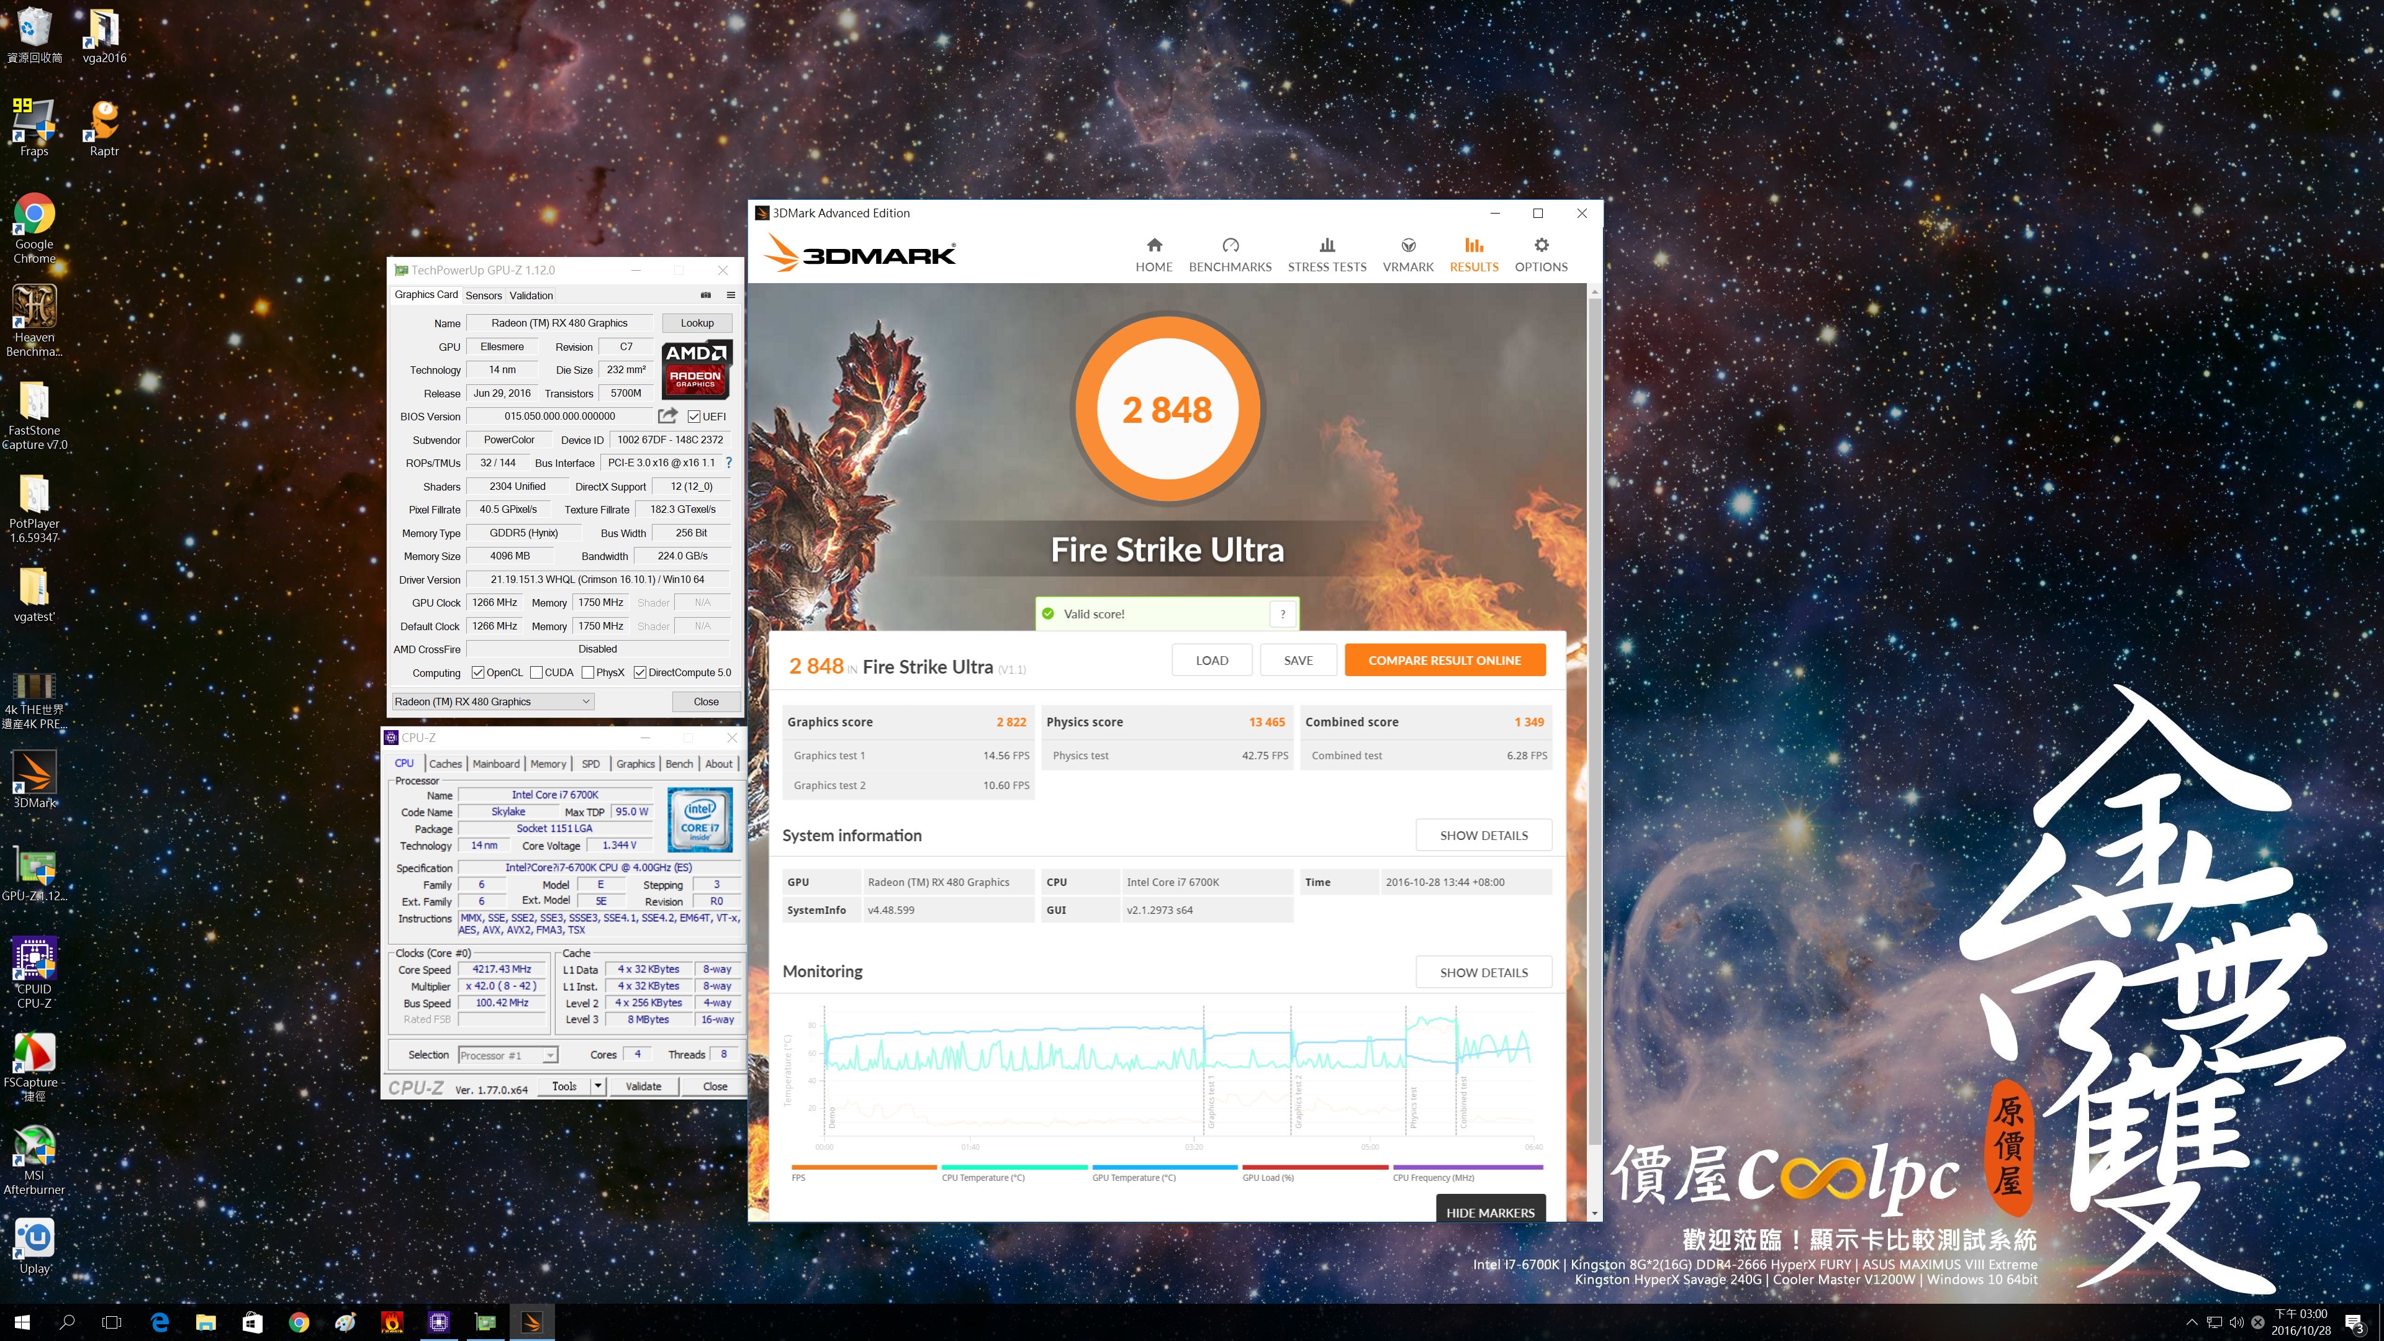This screenshot has width=2384, height=1341.
Task: Select the Heaven Benchmark desktop icon
Action: tap(34, 320)
